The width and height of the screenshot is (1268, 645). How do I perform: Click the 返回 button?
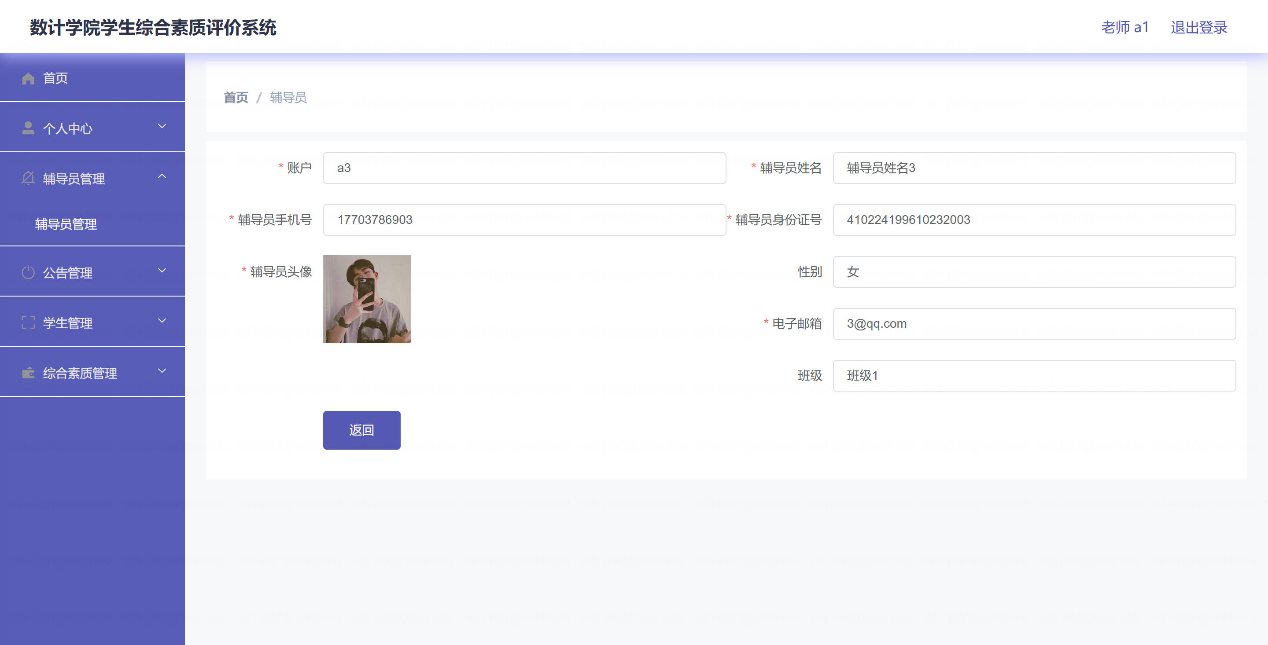(x=362, y=430)
